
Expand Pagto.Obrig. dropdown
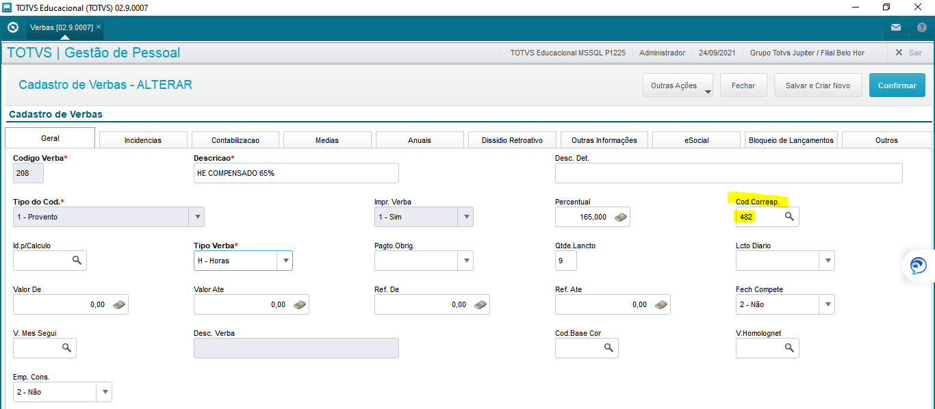pos(466,261)
